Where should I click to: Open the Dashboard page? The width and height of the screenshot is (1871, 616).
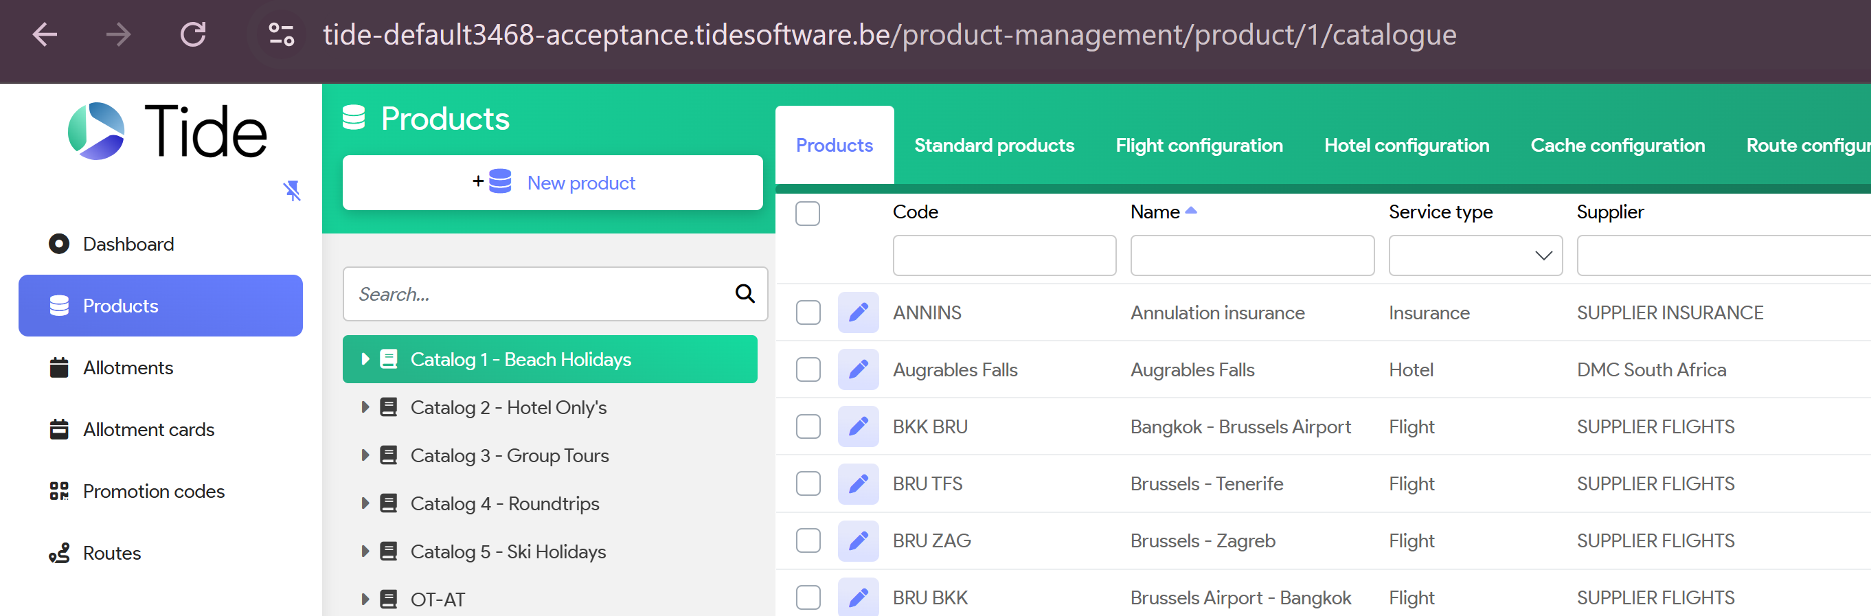coord(128,244)
